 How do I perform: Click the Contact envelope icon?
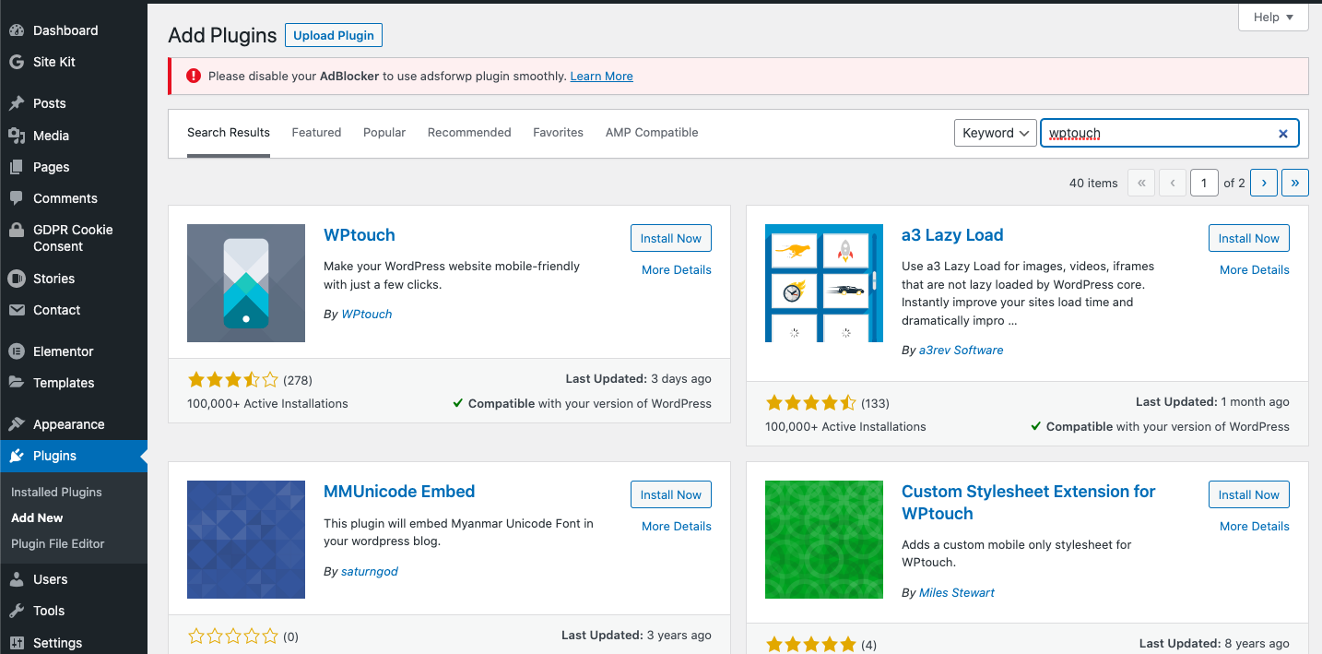coord(17,310)
